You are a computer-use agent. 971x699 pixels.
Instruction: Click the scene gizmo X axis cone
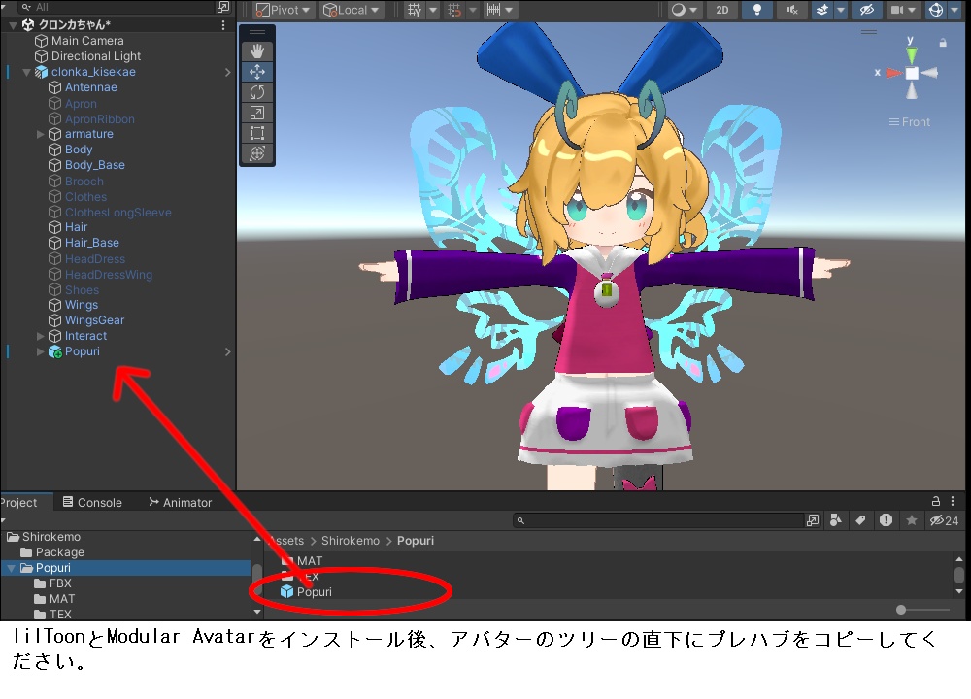[x=893, y=73]
